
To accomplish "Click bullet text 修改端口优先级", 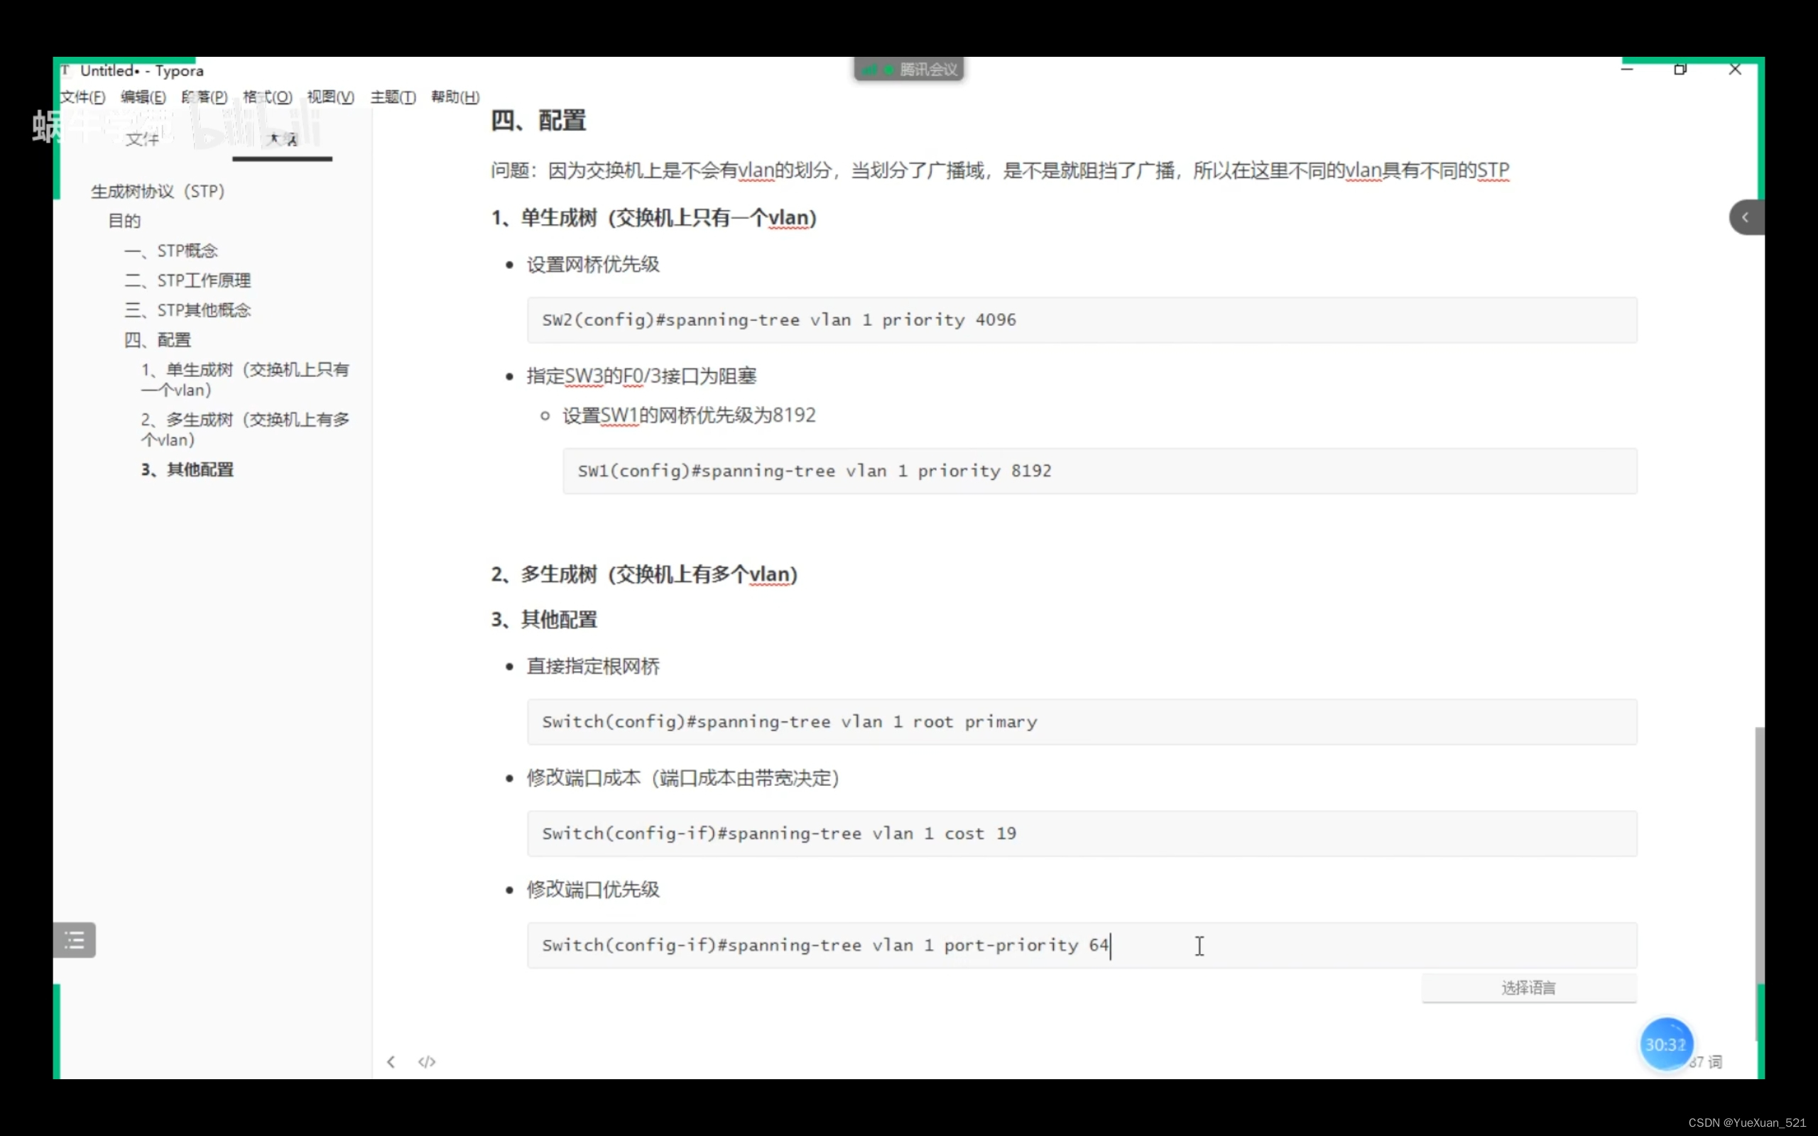I will (593, 890).
